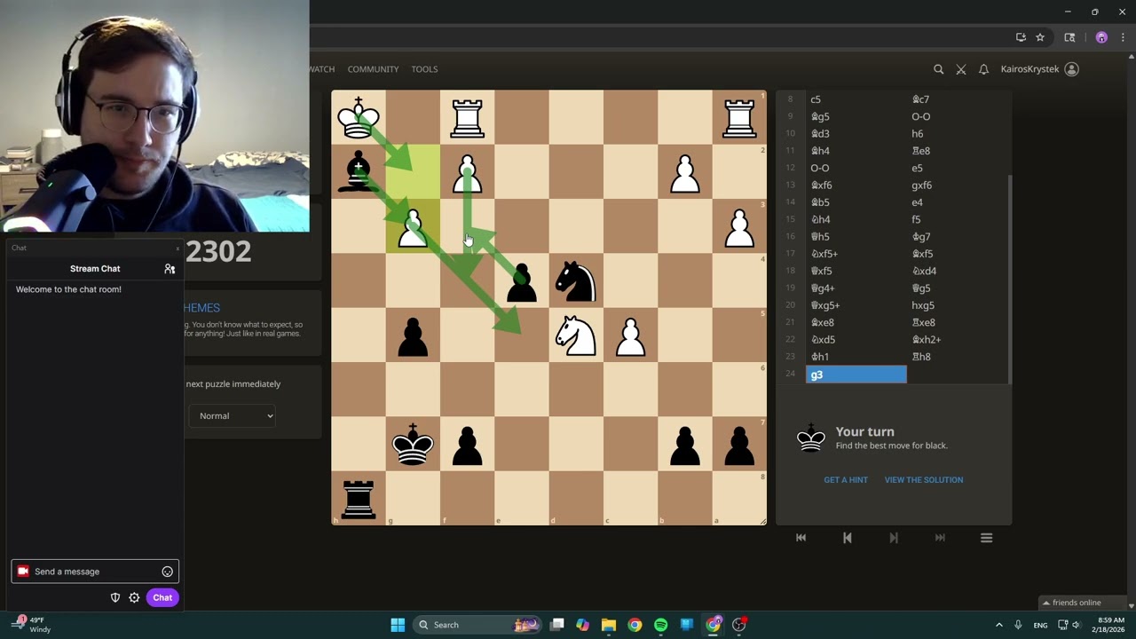Open Copilot from the taskbar

click(x=582, y=625)
